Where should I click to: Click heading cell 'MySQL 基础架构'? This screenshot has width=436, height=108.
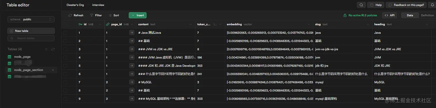pyautogui.click(x=402, y=98)
